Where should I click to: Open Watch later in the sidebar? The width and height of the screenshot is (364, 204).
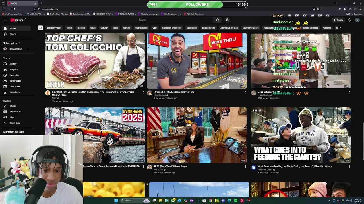click(x=16, y=75)
